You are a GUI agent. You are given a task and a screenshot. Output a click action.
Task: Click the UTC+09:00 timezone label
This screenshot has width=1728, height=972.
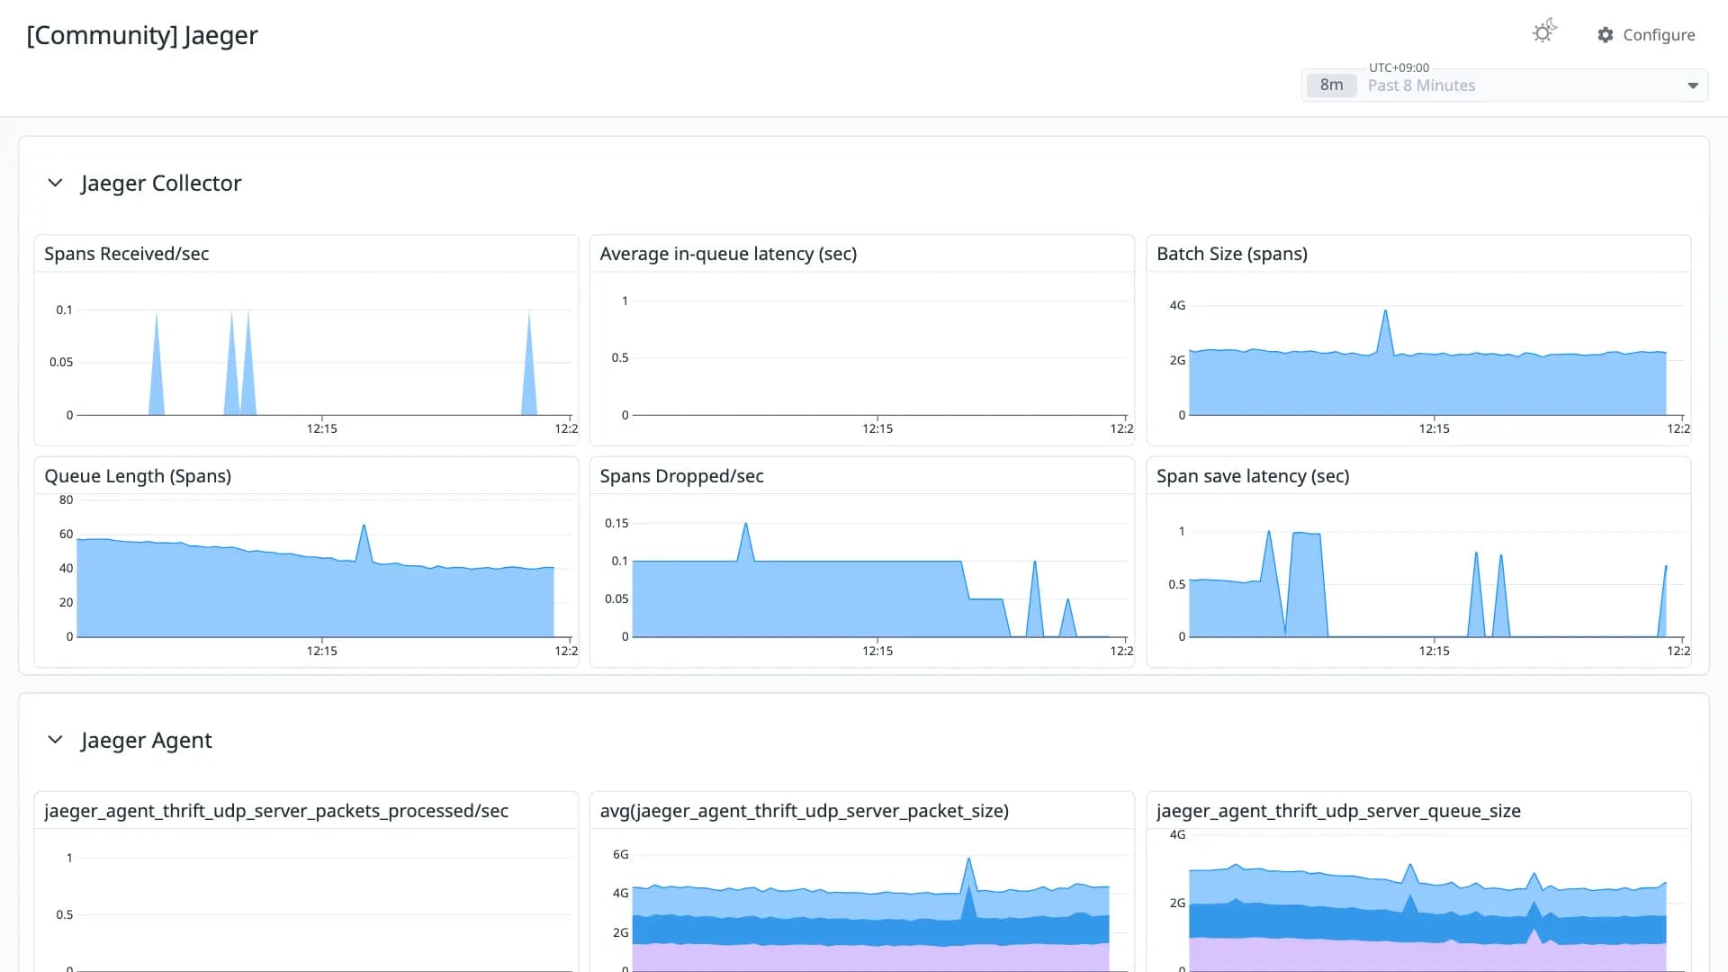click(1399, 67)
